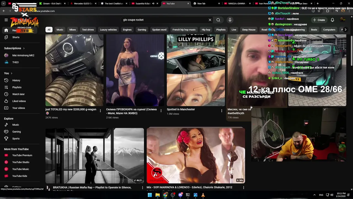Switch to Stream - Kick Dashboard tab
This screenshot has height=199, width=353.
[52, 4]
